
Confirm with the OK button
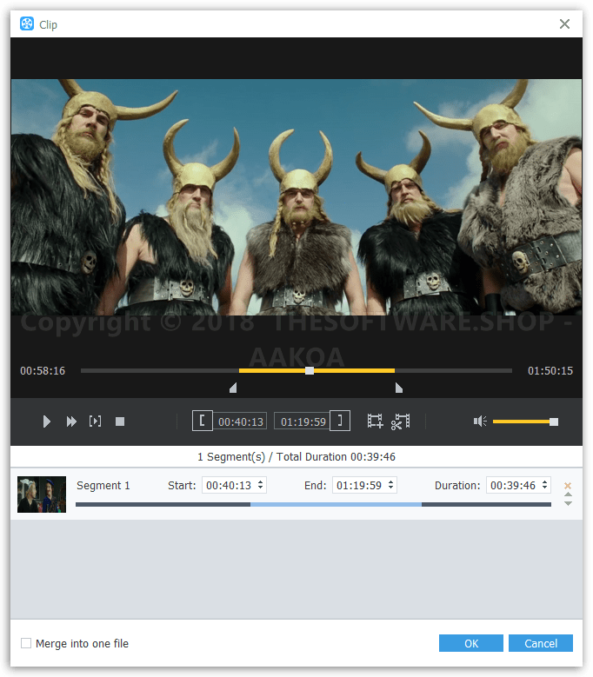coord(471,643)
